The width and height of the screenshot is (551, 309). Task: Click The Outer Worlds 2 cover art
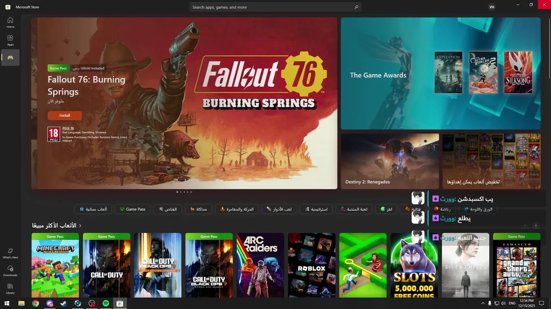click(483, 73)
